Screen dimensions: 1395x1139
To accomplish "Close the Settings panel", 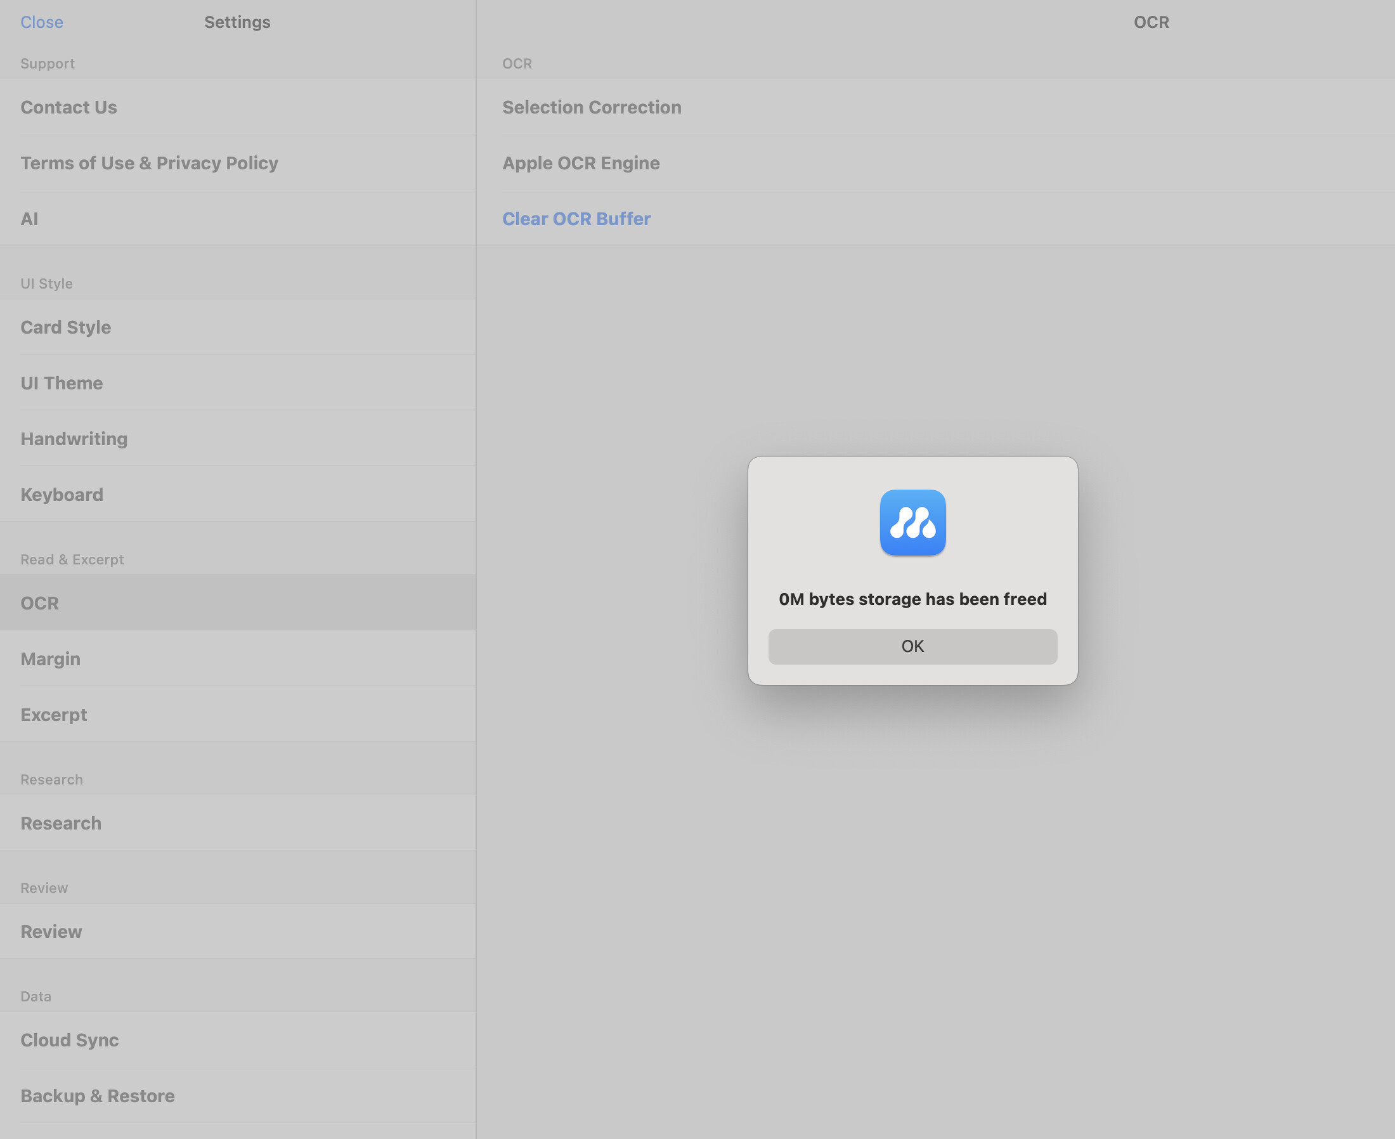I will coord(42,22).
